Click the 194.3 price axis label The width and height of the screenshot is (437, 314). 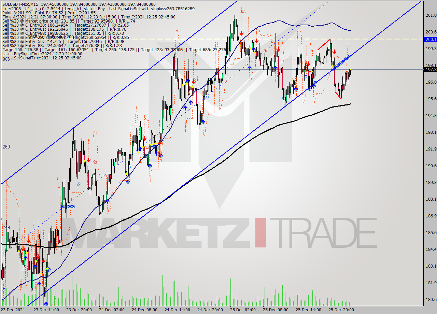[x=431, y=115]
